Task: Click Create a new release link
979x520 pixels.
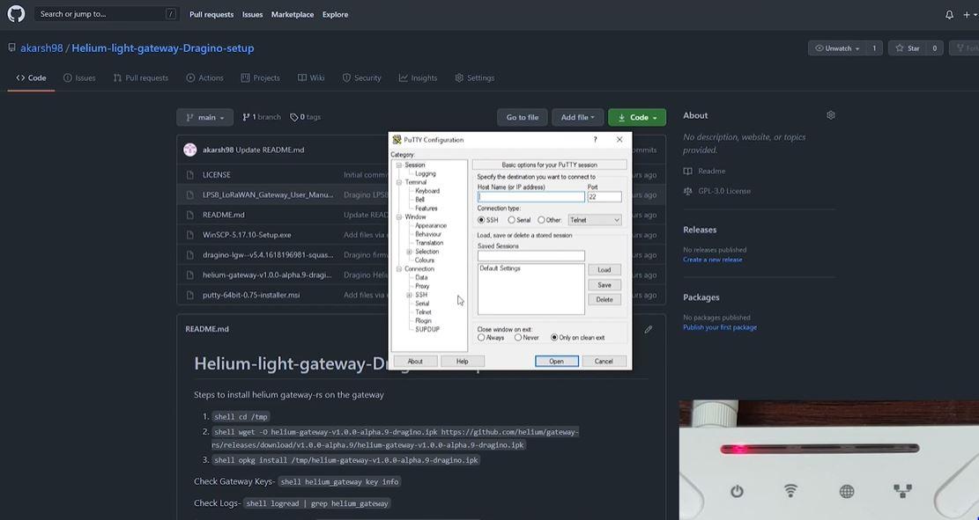Action: [712, 260]
